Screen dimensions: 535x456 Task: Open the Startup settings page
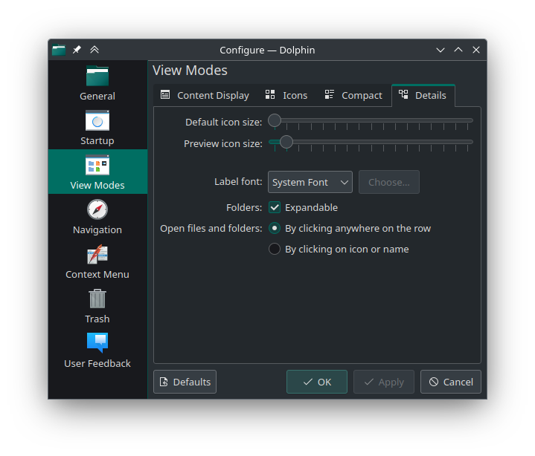pyautogui.click(x=97, y=127)
